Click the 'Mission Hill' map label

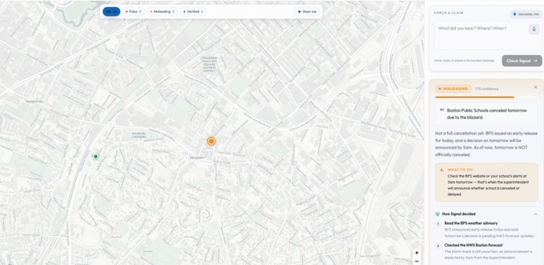click(x=35, y=102)
